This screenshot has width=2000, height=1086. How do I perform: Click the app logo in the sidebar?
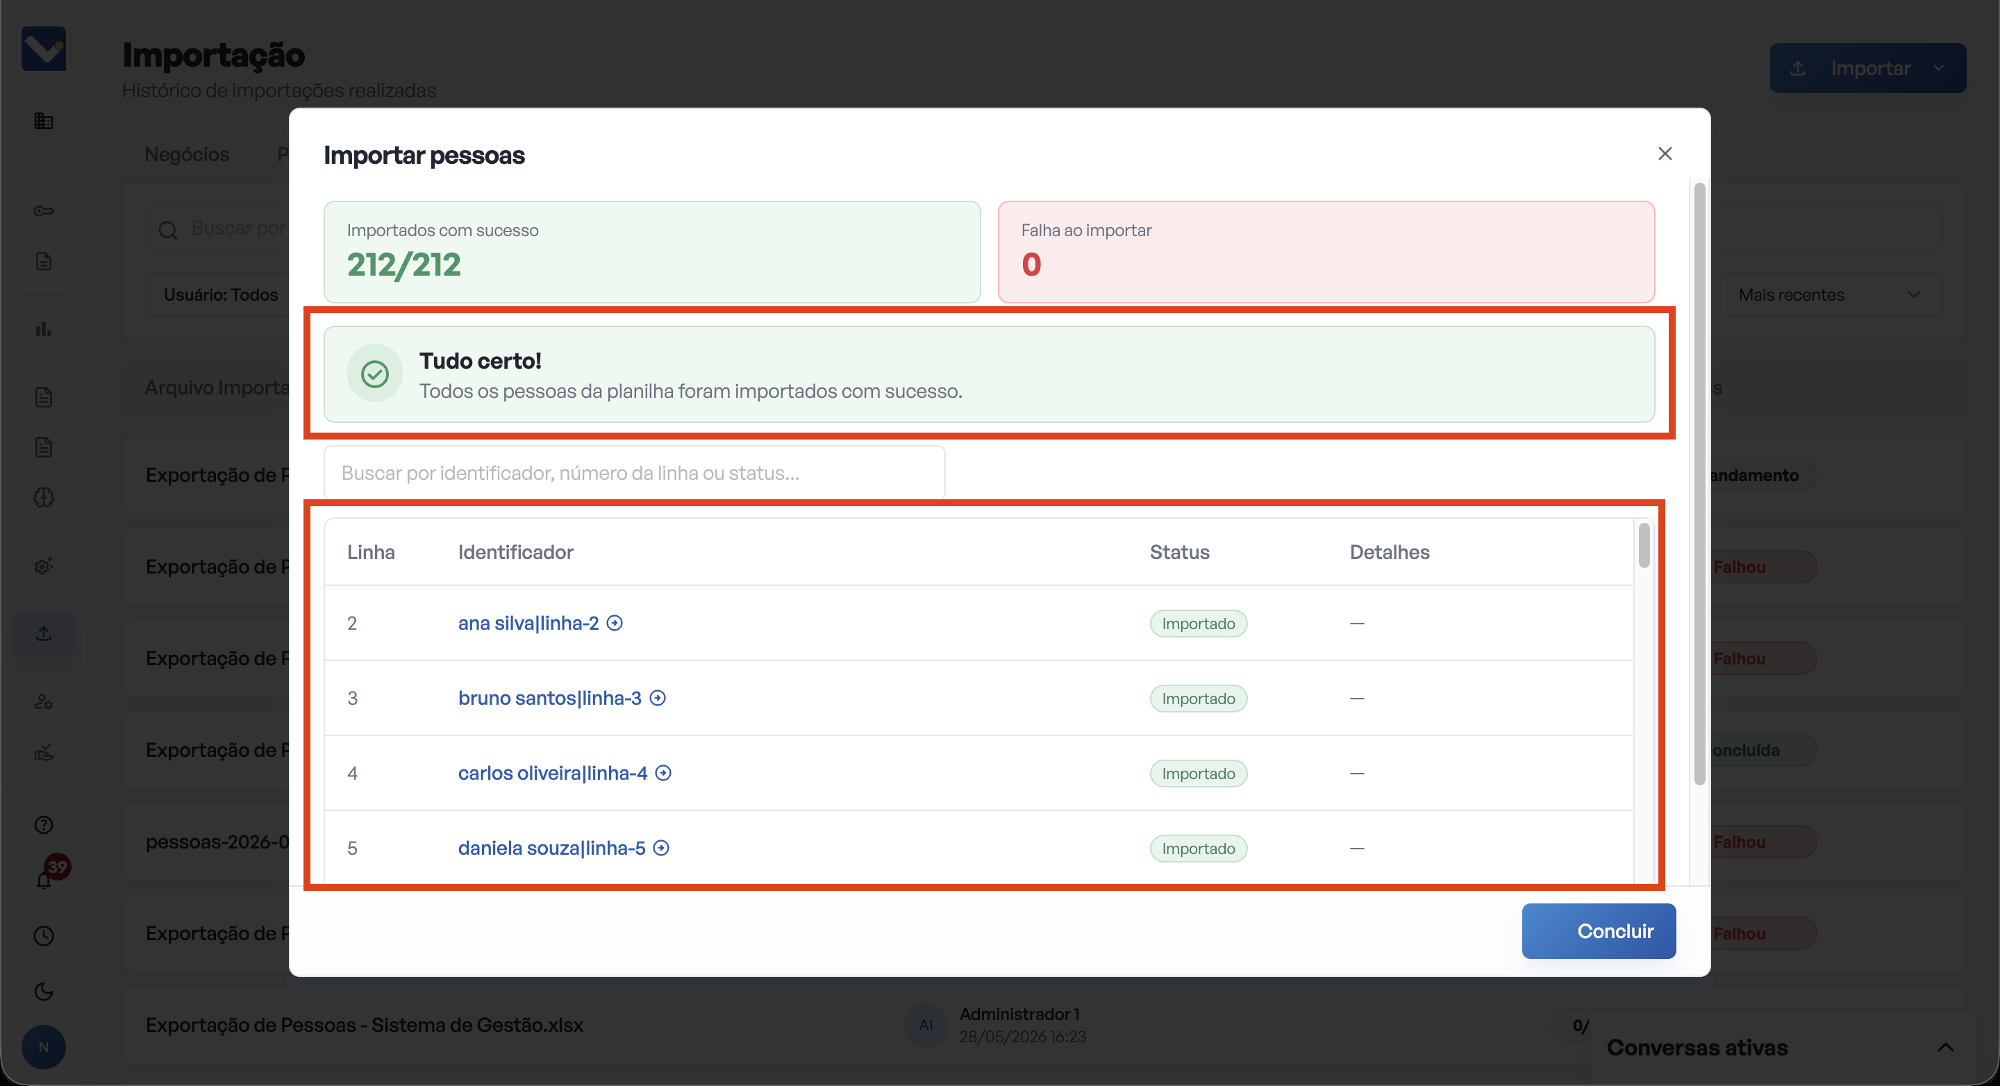[x=44, y=49]
